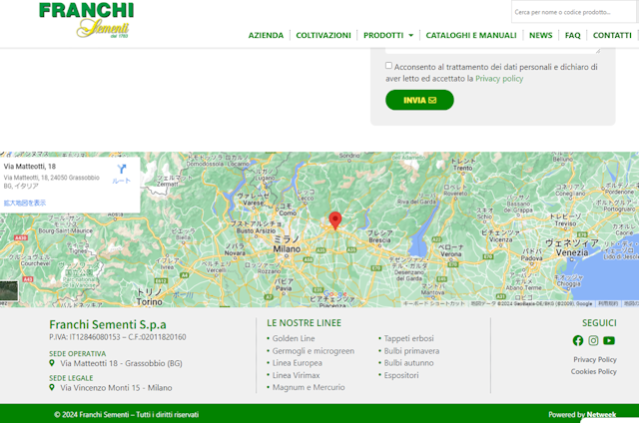The image size is (639, 423).
Task: Click the Franchi Sementi logo
Action: click(x=87, y=20)
